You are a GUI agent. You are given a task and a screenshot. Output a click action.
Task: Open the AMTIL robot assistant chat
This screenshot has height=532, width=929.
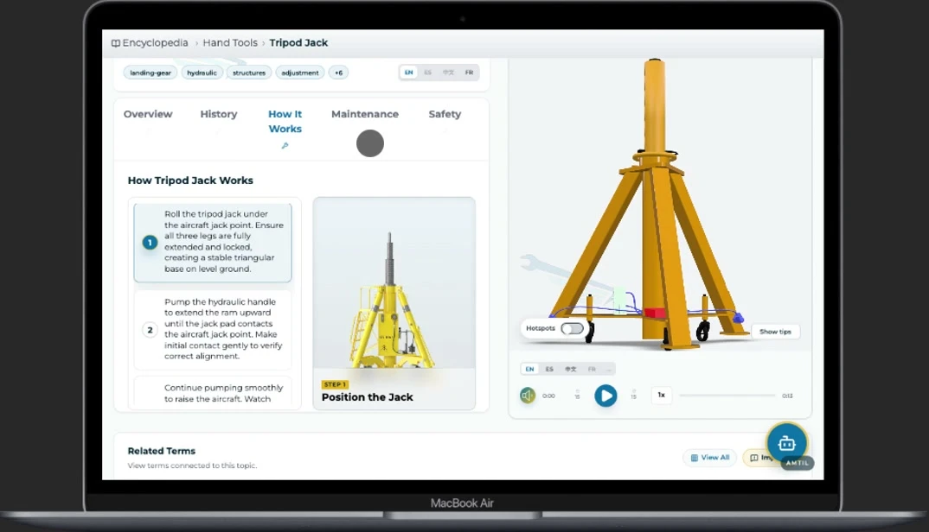coord(786,443)
